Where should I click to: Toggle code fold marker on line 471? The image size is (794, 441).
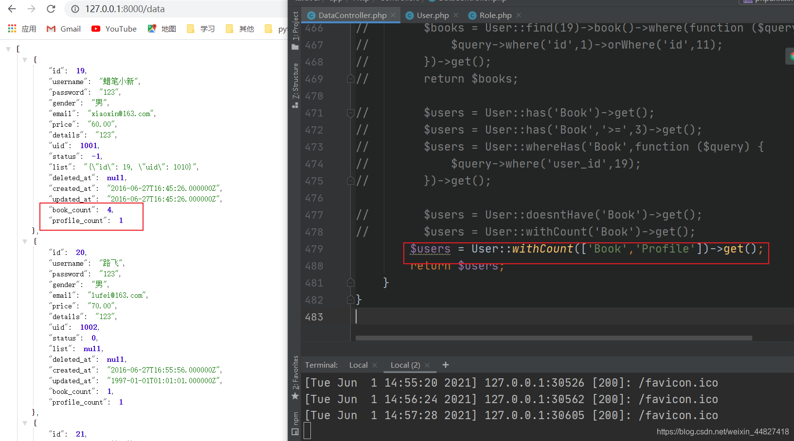click(x=350, y=113)
